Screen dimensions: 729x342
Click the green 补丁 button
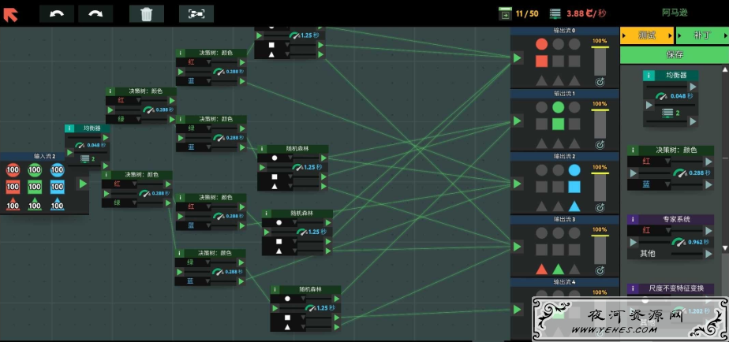pyautogui.click(x=702, y=35)
